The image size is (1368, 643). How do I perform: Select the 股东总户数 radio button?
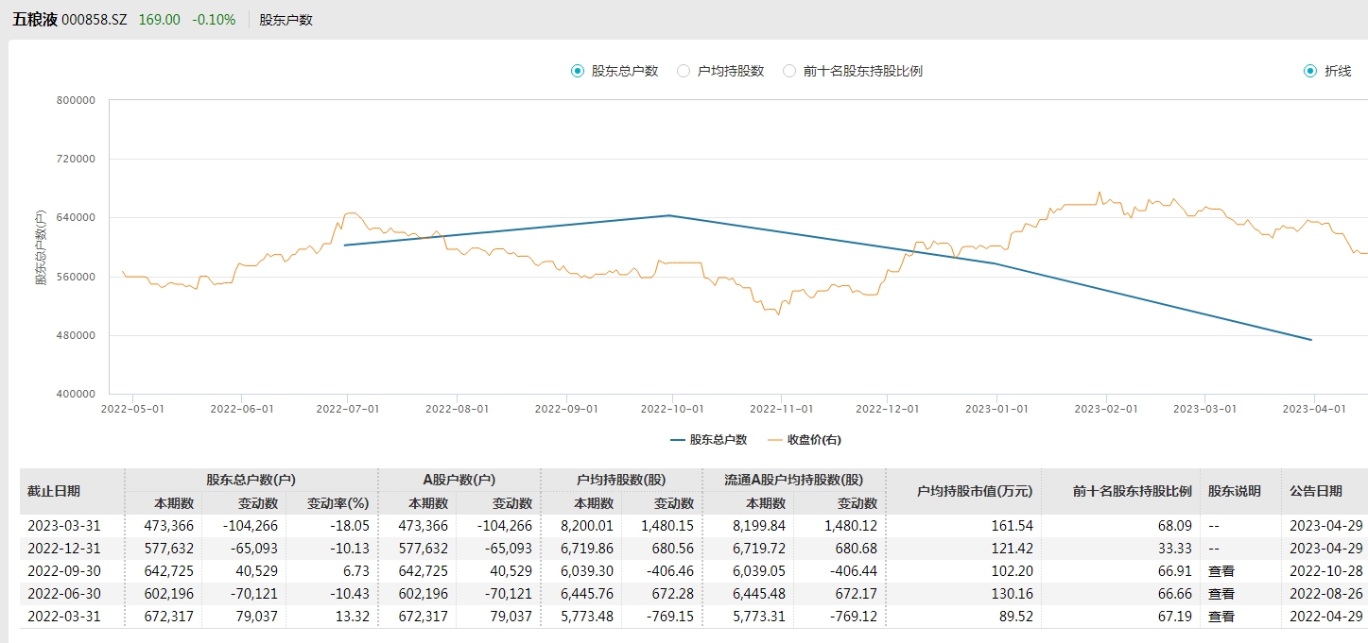[x=578, y=71]
